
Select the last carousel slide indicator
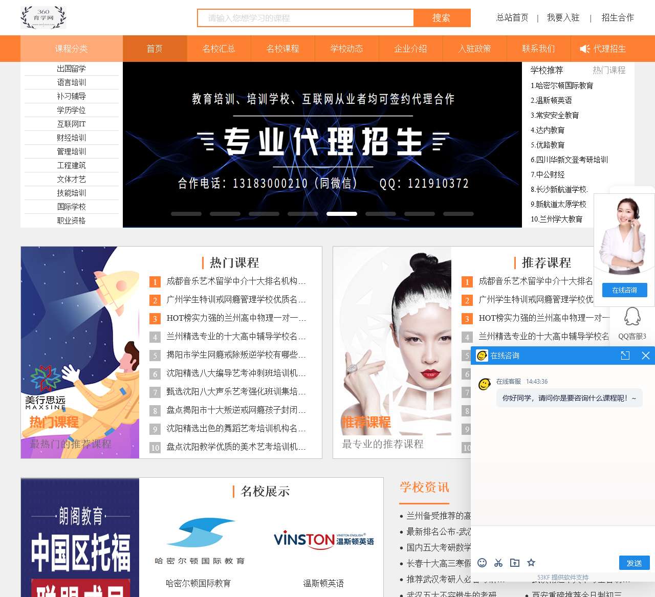tap(458, 214)
